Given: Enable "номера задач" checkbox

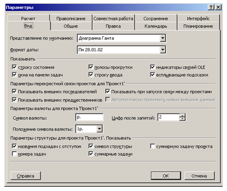Looking at the screenshot, I should (14, 154).
